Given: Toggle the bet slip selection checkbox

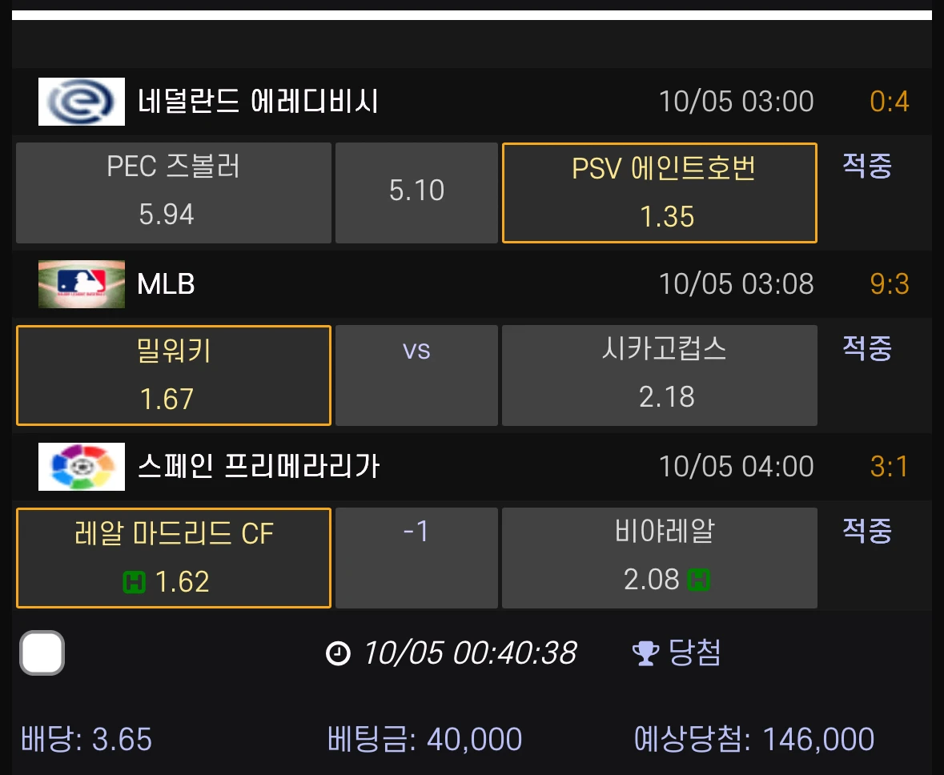Looking at the screenshot, I should point(42,653).
